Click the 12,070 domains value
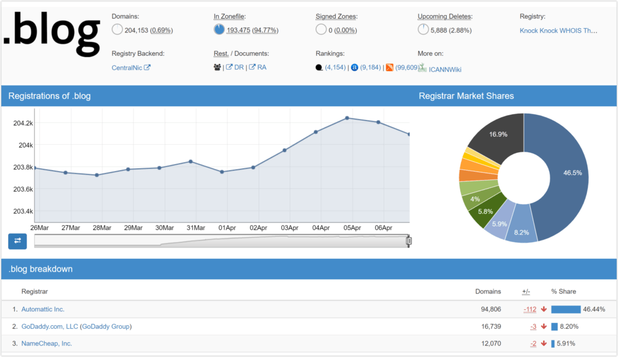618x357 pixels. (491, 343)
